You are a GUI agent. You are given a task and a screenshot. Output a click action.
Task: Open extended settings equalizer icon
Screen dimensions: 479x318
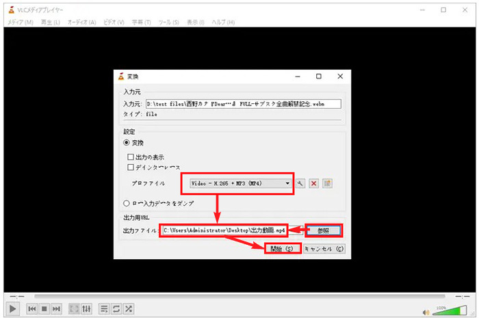click(x=86, y=309)
